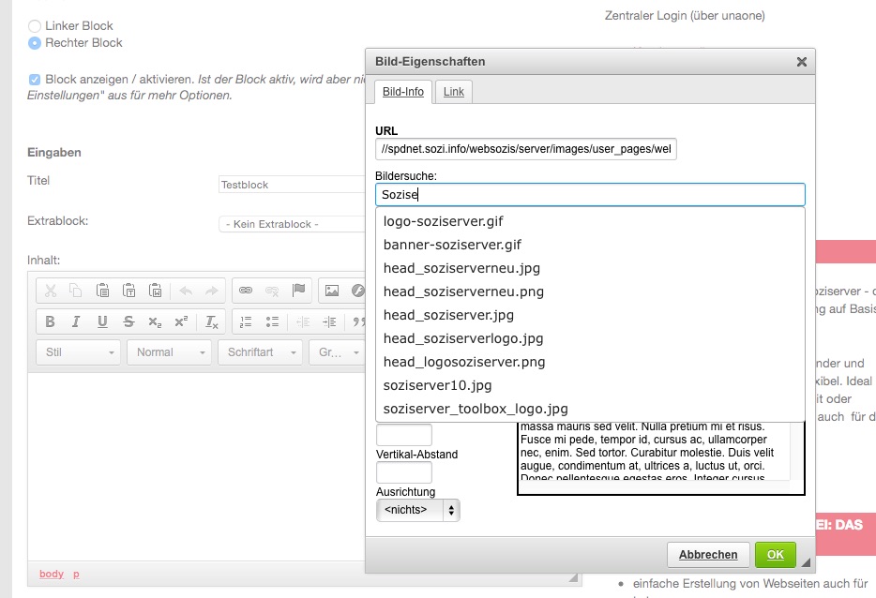
Task: Insert a link with the chain icon
Action: pos(246,291)
